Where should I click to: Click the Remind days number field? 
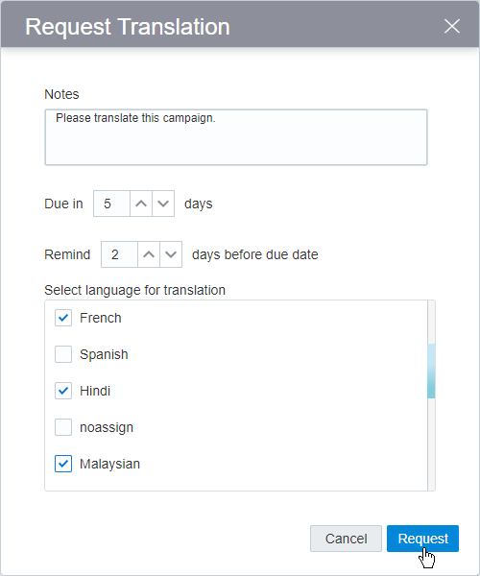pos(119,254)
